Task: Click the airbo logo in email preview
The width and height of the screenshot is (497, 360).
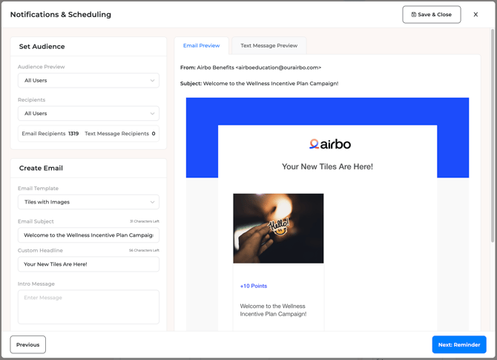Action: pyautogui.click(x=330, y=144)
